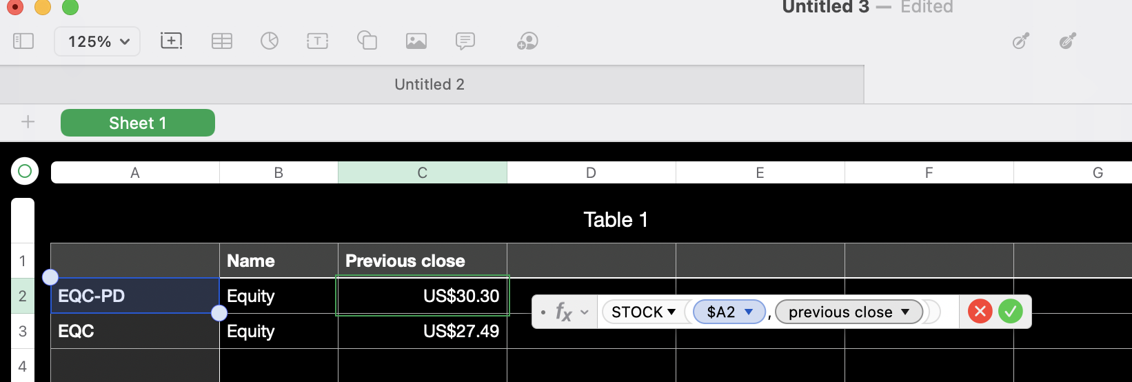Open the previous close attribute dropdown
1132x382 pixels.
pyautogui.click(x=905, y=312)
